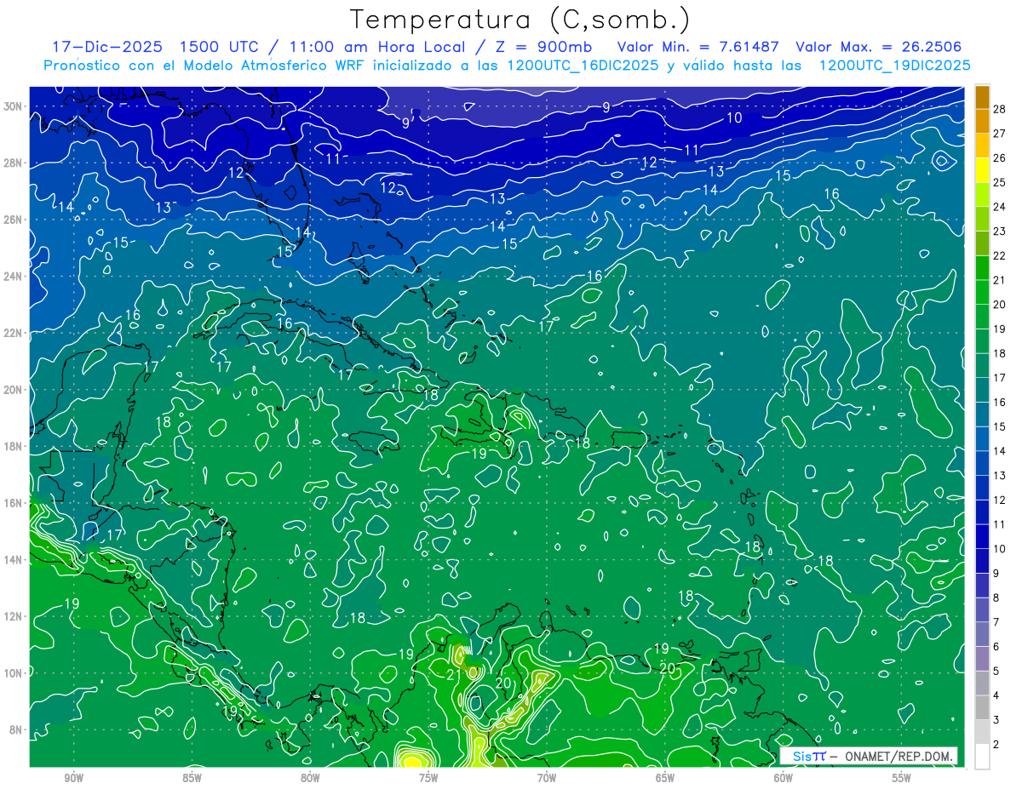Click the bright yellow swatch between 25 and 26
Image resolution: width=1022 pixels, height=789 pixels.
tap(982, 169)
